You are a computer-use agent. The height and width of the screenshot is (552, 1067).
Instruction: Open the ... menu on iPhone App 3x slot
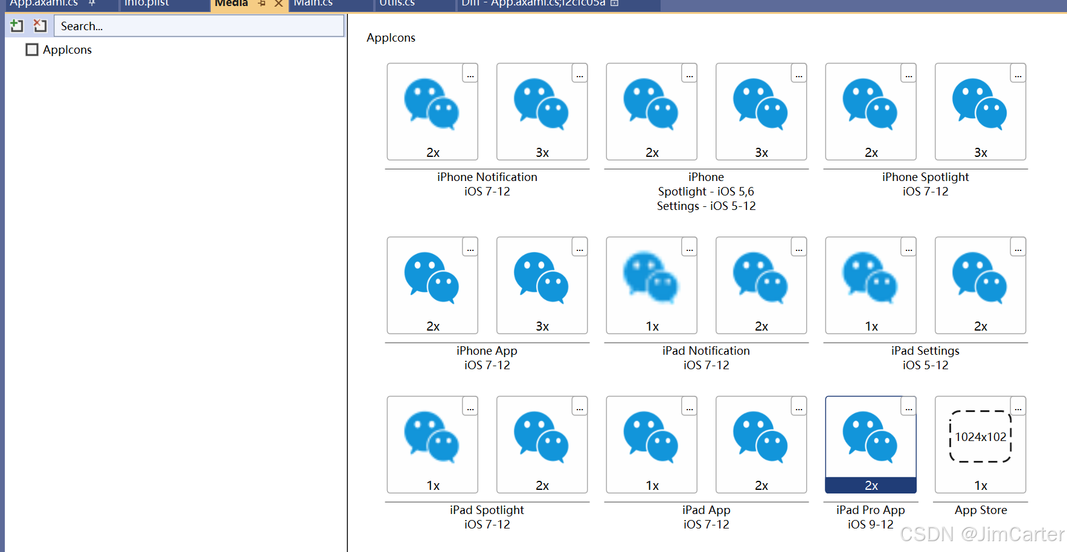pyautogui.click(x=580, y=247)
